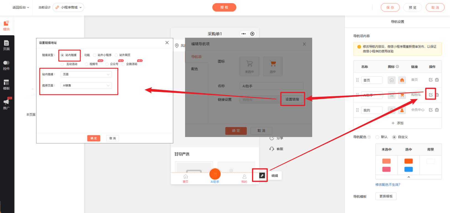The image size is (450, 213).
Task: Open the 修改配色不生效? link
Action: click(388, 185)
